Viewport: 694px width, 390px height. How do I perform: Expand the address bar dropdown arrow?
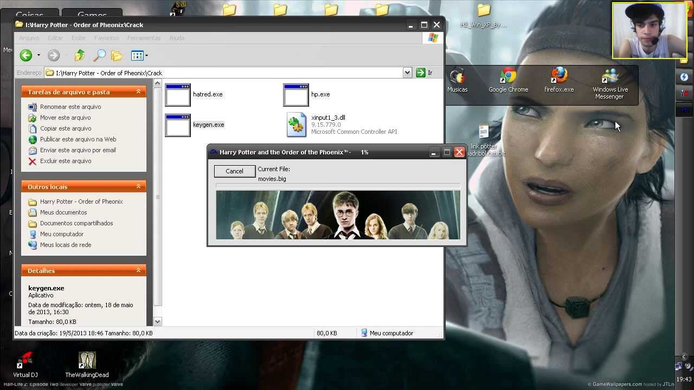(407, 73)
